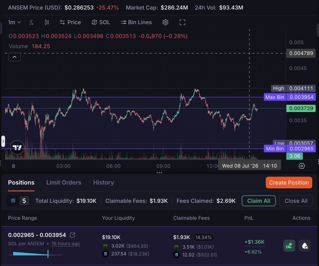Image resolution: width=319 pixels, height=266 pixels.
Task: Expand the left side panel arrow
Action: coord(3,141)
